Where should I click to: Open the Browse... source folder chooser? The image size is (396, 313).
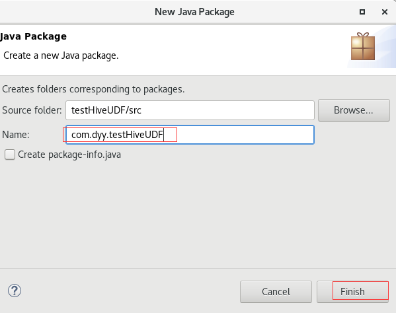(x=354, y=110)
